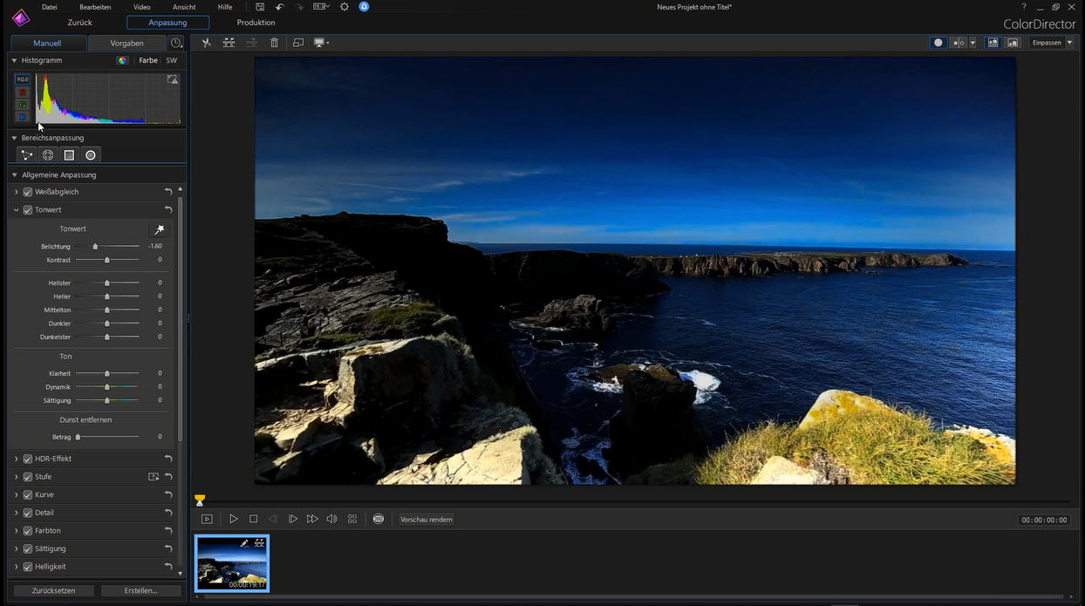
Task: Collapse the Histogramm panel
Action: [14, 61]
